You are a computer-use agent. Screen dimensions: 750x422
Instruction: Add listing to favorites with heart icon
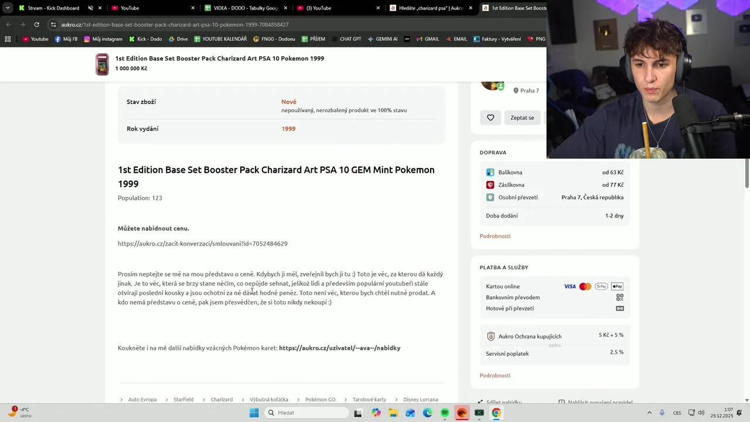click(490, 117)
